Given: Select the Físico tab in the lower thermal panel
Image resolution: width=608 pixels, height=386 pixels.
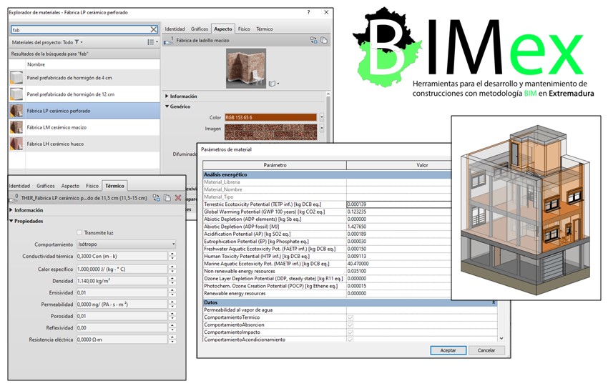Looking at the screenshot, I should pyautogui.click(x=92, y=186).
